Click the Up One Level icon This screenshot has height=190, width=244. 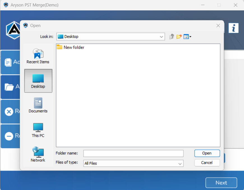tap(172, 37)
